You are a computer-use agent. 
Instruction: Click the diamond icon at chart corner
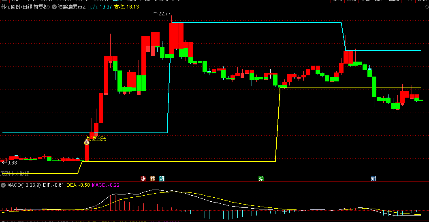point(426,7)
